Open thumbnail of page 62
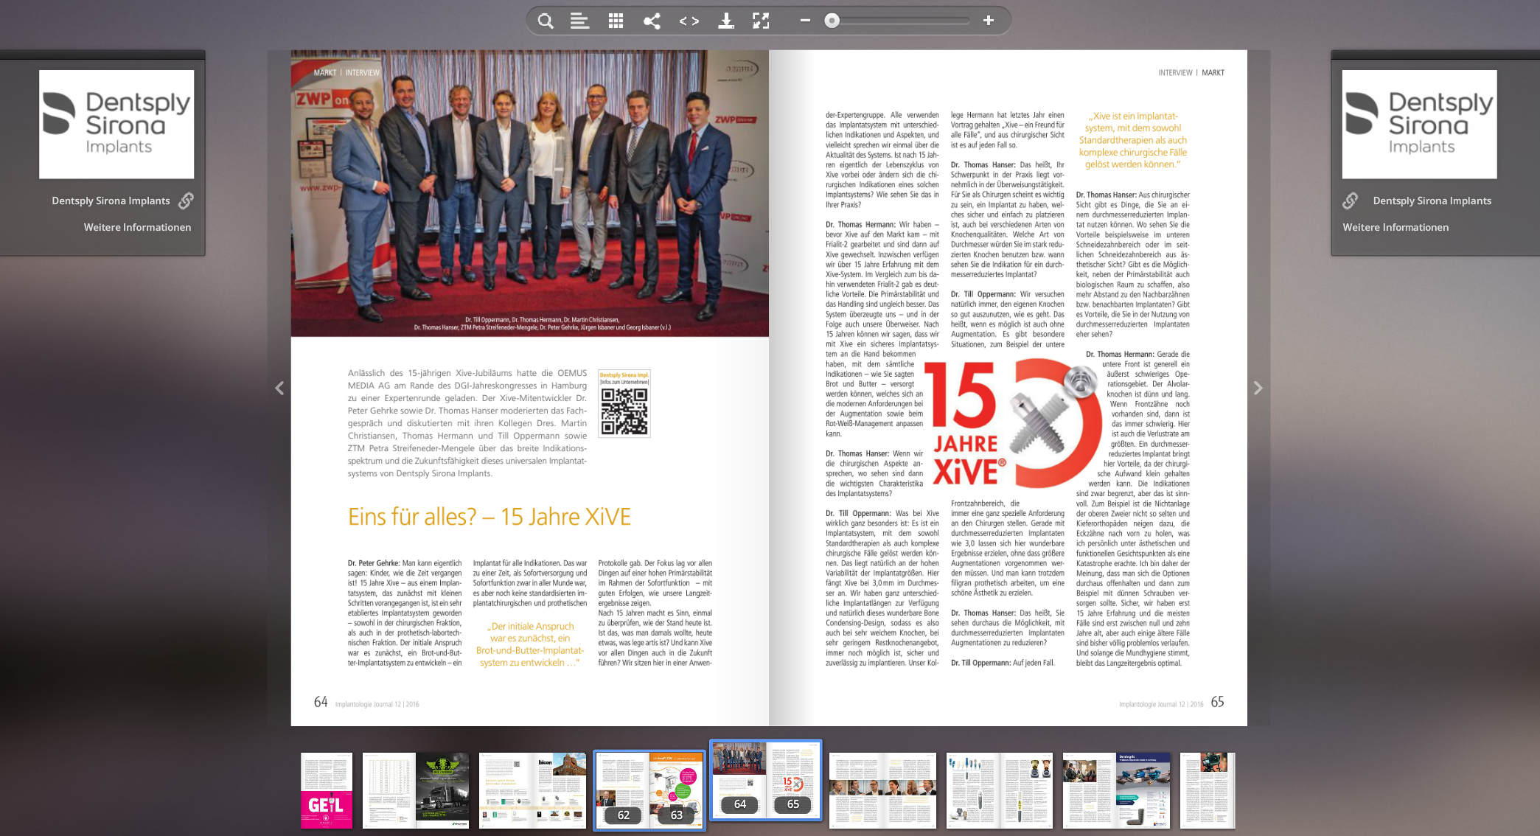Viewport: 1540px width, 836px height. pyautogui.click(x=623, y=790)
